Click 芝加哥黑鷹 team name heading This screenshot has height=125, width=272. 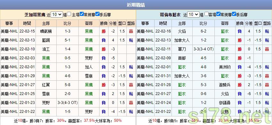tap(35, 15)
